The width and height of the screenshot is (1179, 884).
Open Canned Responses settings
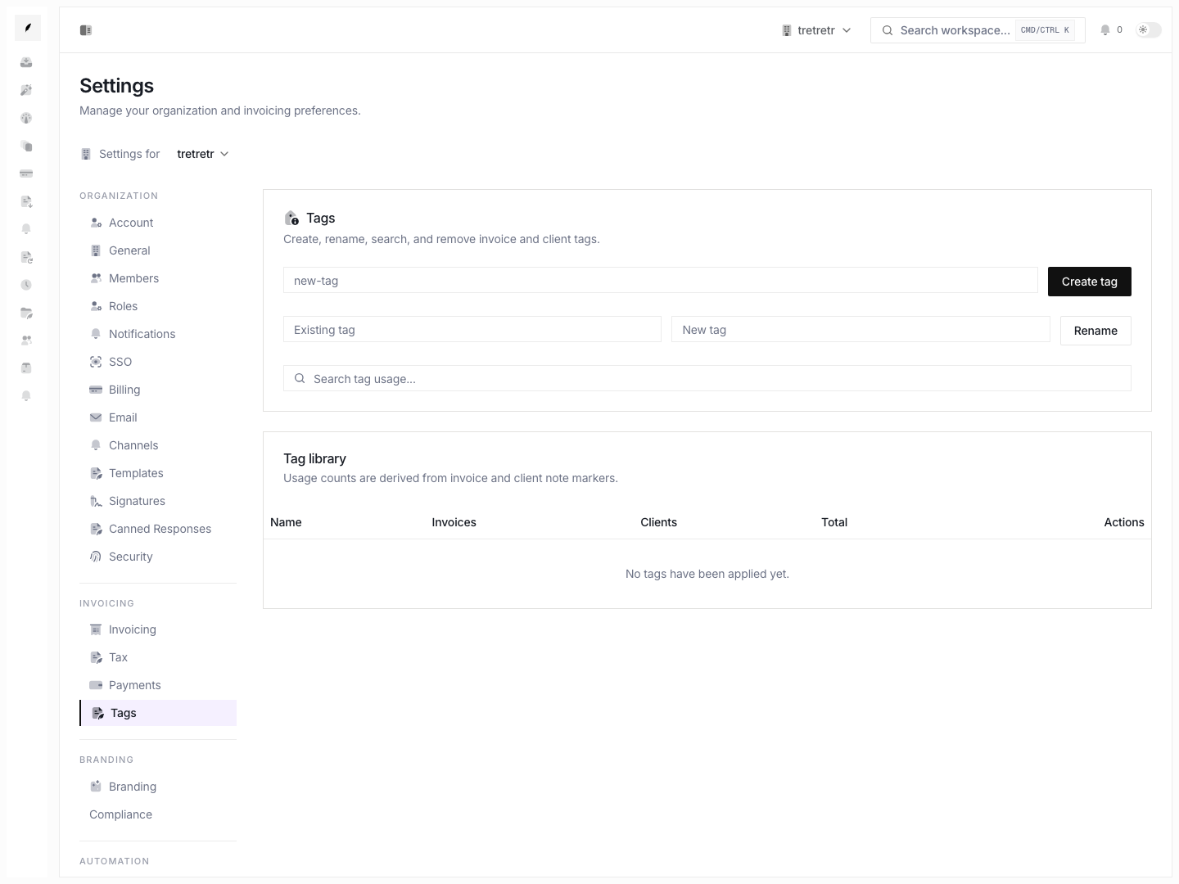click(x=158, y=529)
